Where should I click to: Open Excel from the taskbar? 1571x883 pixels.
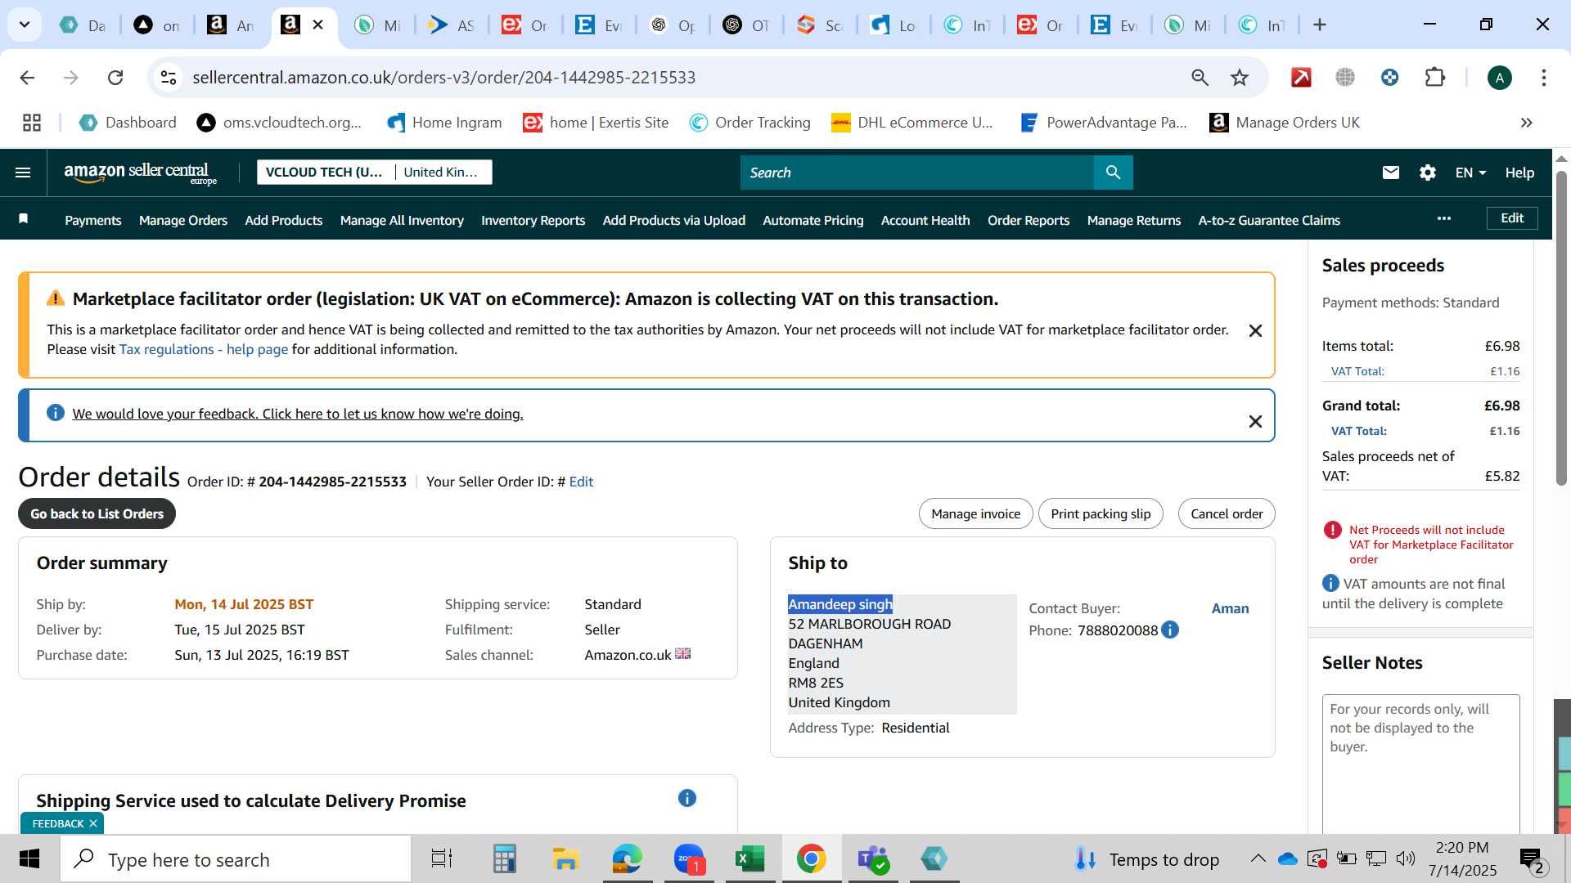click(749, 859)
